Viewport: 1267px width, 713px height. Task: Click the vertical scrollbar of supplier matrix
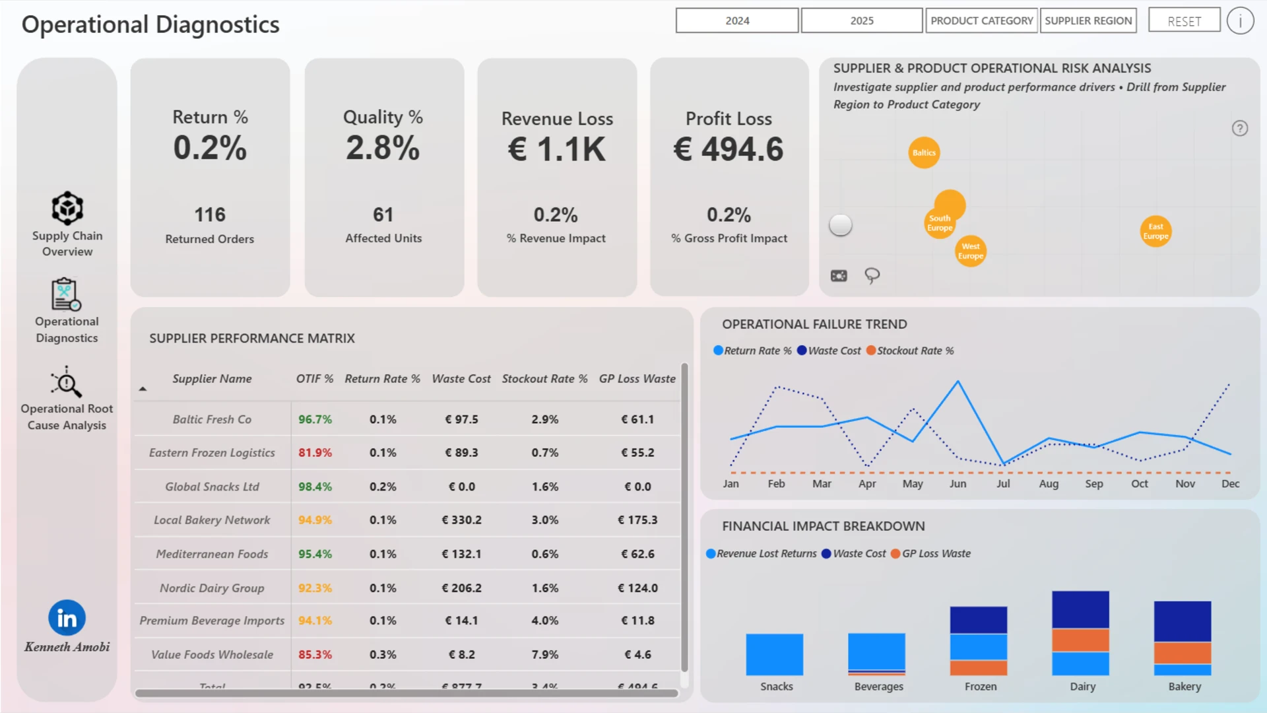[684, 517]
